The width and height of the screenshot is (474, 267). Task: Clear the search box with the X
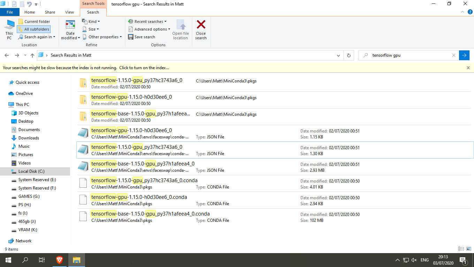[x=454, y=55]
